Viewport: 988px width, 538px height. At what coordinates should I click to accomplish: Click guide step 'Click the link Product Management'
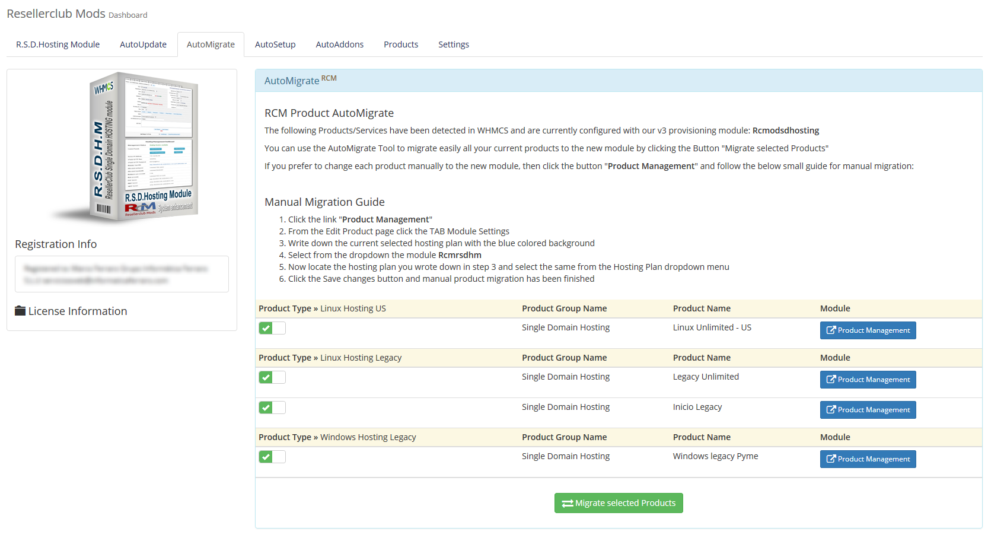point(360,219)
